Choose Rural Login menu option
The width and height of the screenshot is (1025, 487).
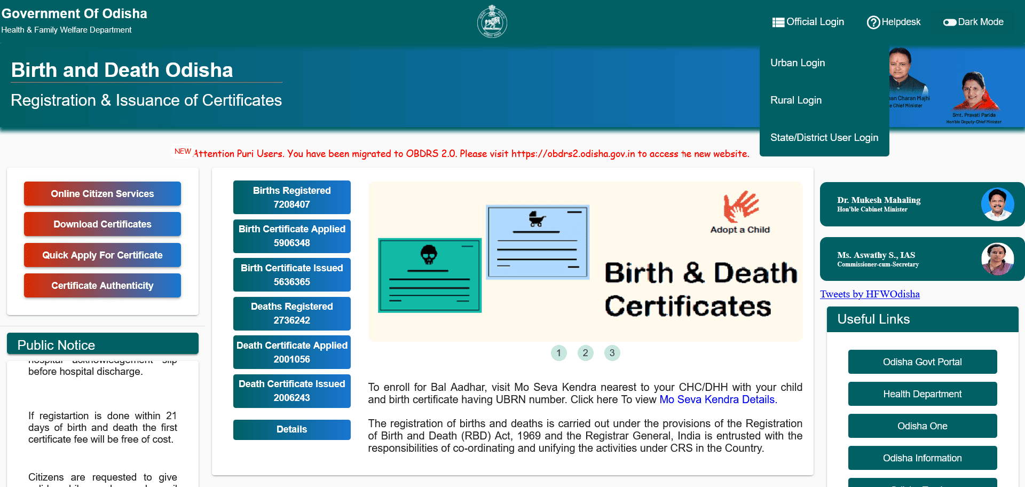(796, 100)
